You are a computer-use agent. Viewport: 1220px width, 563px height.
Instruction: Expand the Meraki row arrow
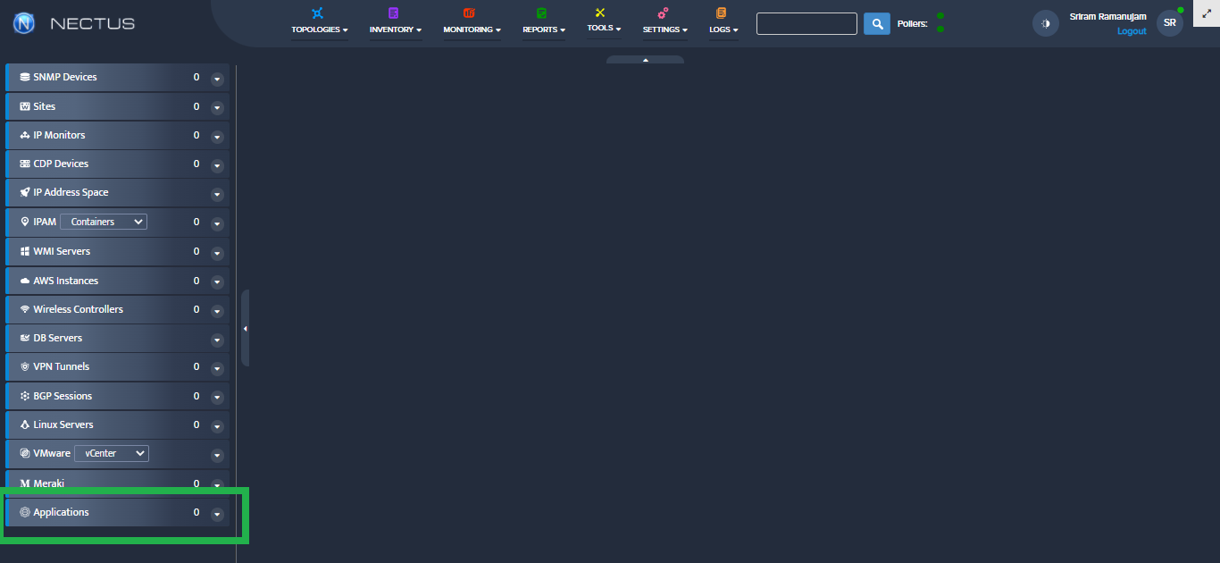[x=217, y=485]
